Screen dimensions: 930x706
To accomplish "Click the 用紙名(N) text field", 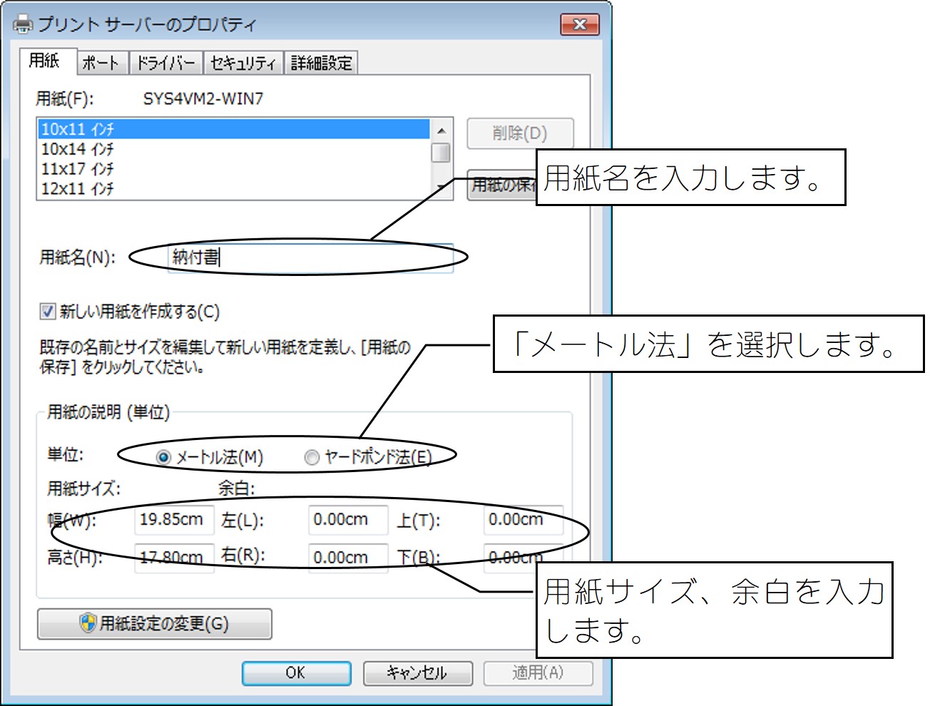I will click(310, 257).
